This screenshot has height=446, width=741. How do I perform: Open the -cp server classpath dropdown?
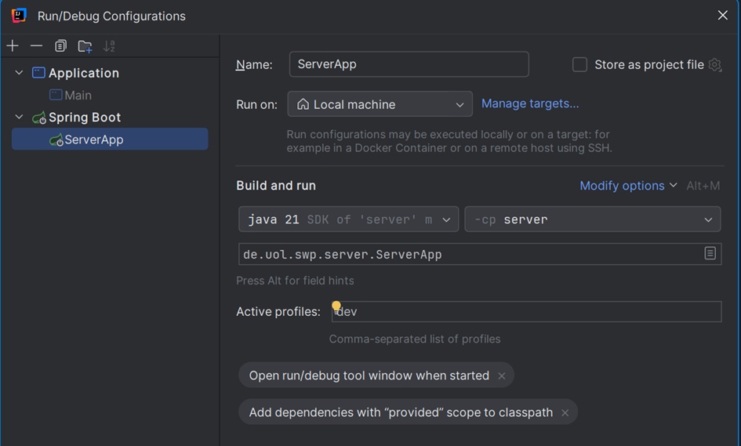click(x=592, y=219)
